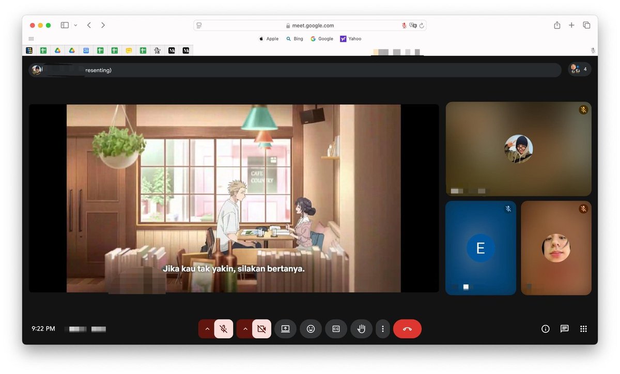Open the translate icon in address bar
The image size is (620, 374).
[413, 25]
